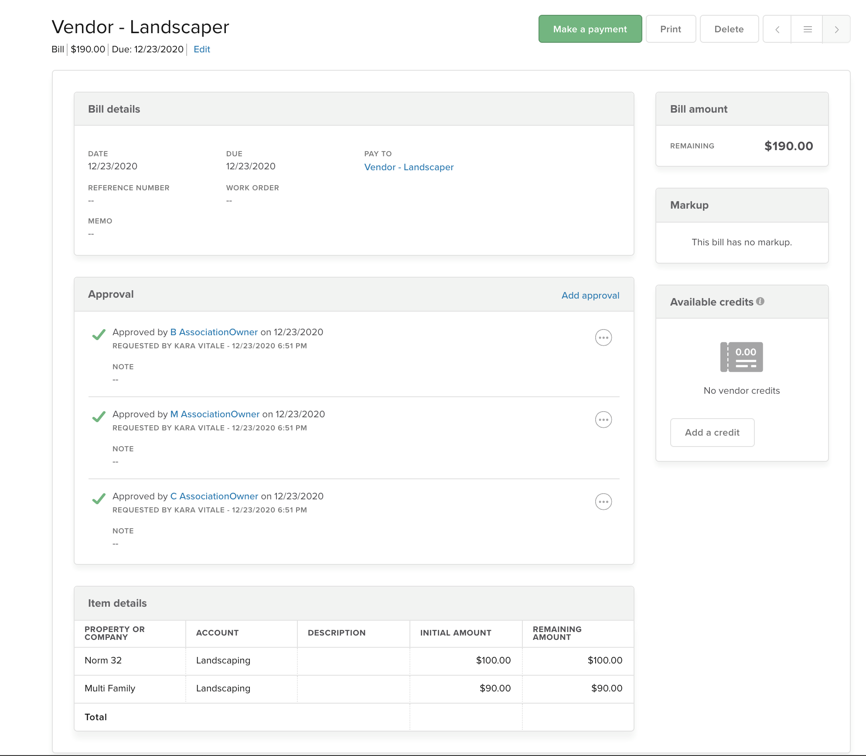The height and width of the screenshot is (756, 866).
Task: Open options menu for M AssociationOwner approval
Action: tap(603, 419)
